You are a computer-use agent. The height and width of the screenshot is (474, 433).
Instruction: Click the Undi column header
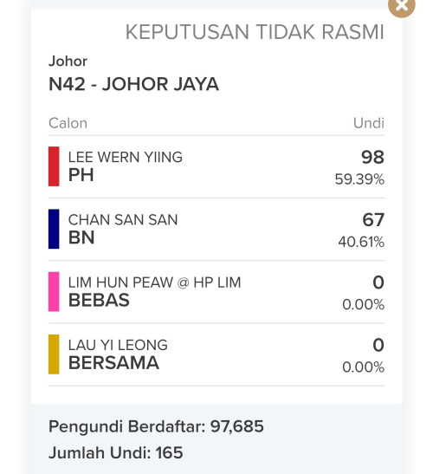[x=369, y=123]
